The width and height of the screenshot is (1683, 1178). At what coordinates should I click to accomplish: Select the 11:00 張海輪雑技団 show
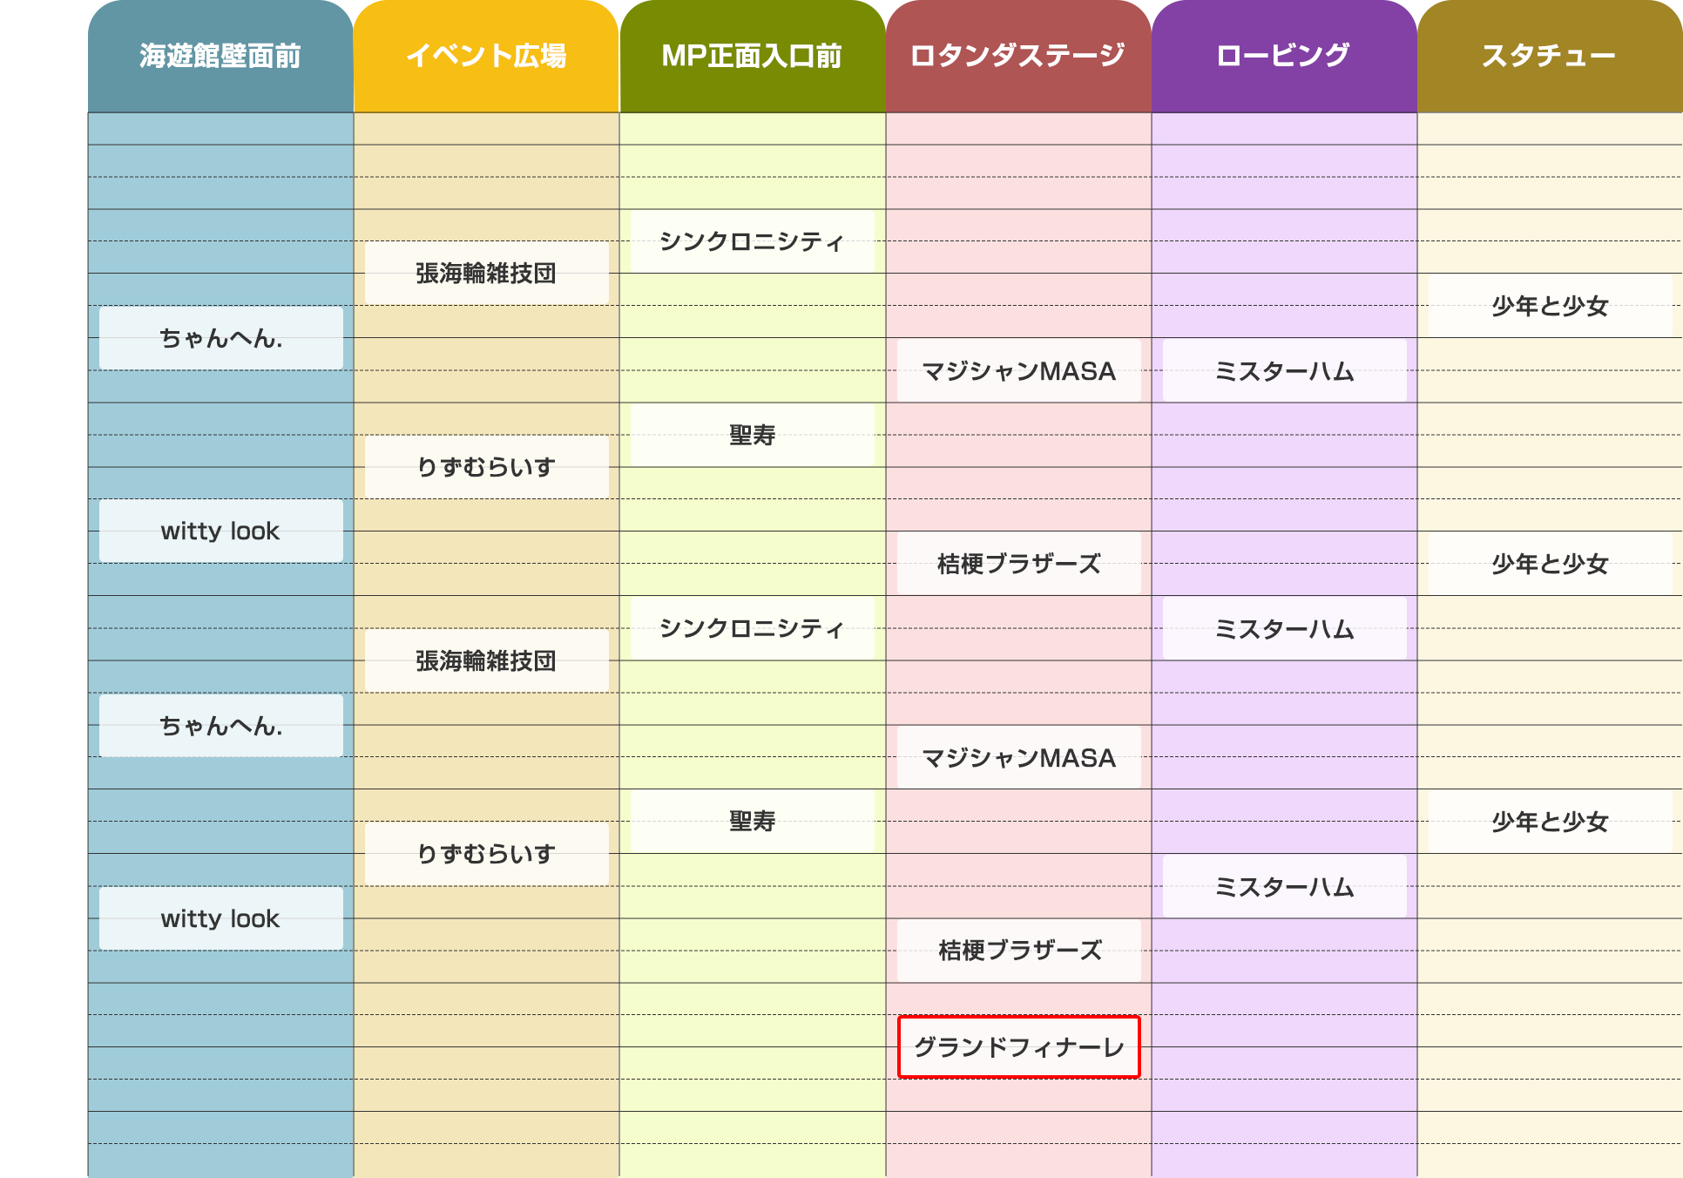[x=485, y=274]
